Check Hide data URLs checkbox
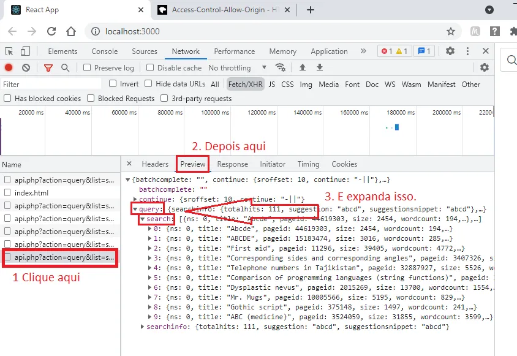517x356 pixels. 148,83
